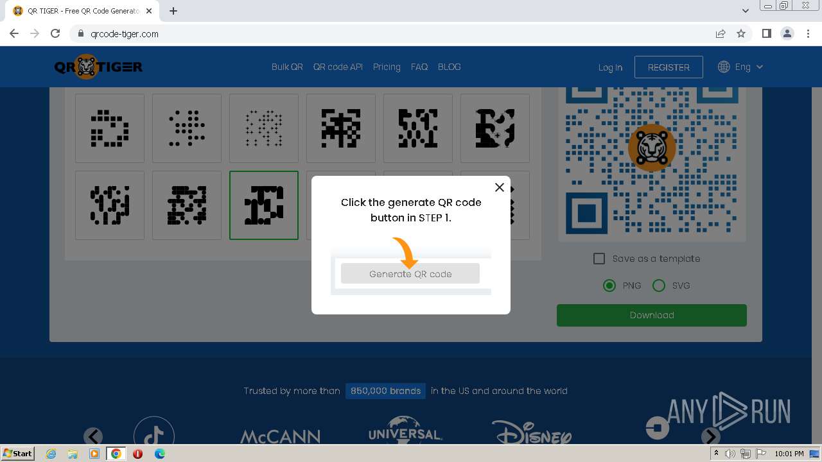This screenshot has width=822, height=462.
Task: Click the globe language icon
Action: coord(724,67)
